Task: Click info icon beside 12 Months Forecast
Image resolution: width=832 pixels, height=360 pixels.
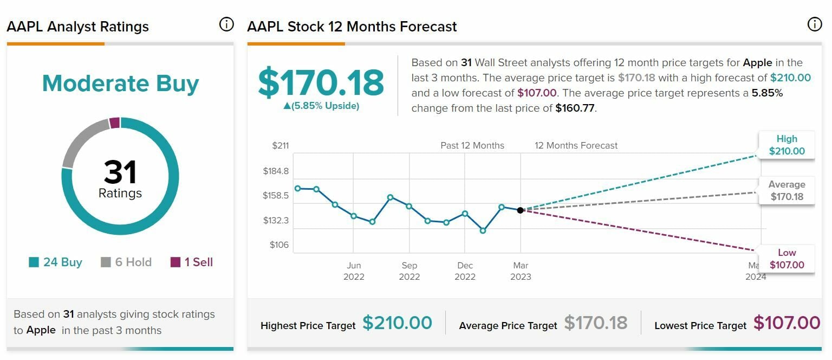Action: [814, 24]
